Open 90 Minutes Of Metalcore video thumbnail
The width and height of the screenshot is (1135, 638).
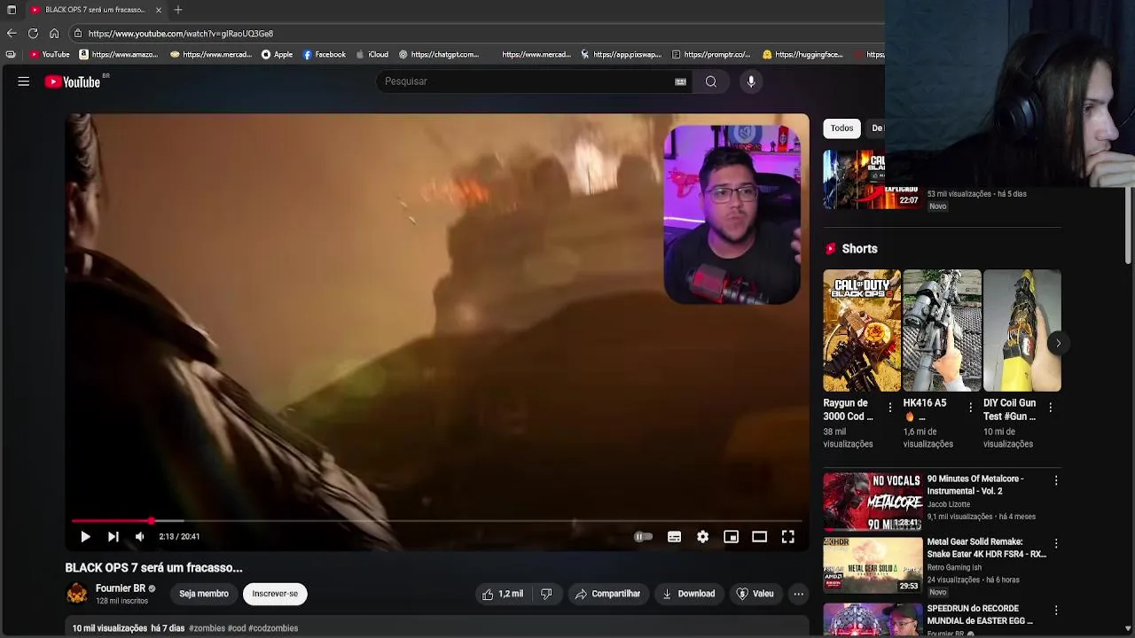(873, 501)
